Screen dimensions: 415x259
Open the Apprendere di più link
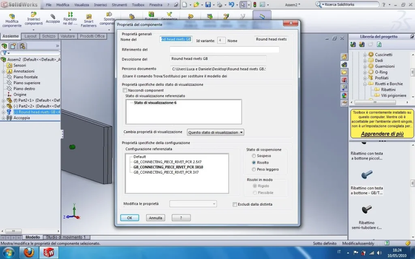pyautogui.click(x=382, y=134)
